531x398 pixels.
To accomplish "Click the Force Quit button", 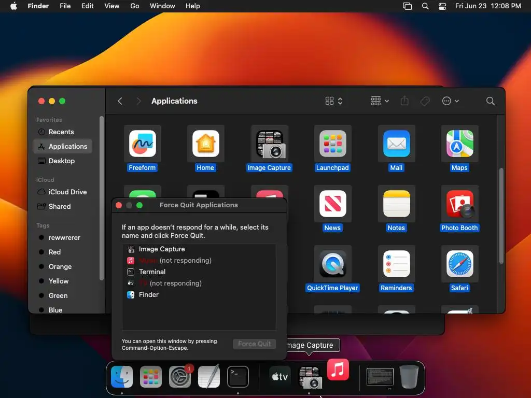I will [x=254, y=344].
